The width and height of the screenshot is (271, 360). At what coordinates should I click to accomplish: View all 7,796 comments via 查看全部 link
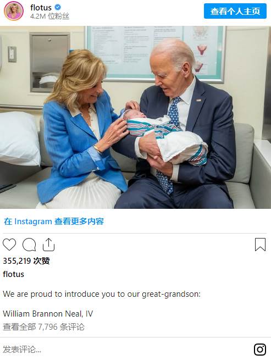pyautogui.click(x=43, y=326)
